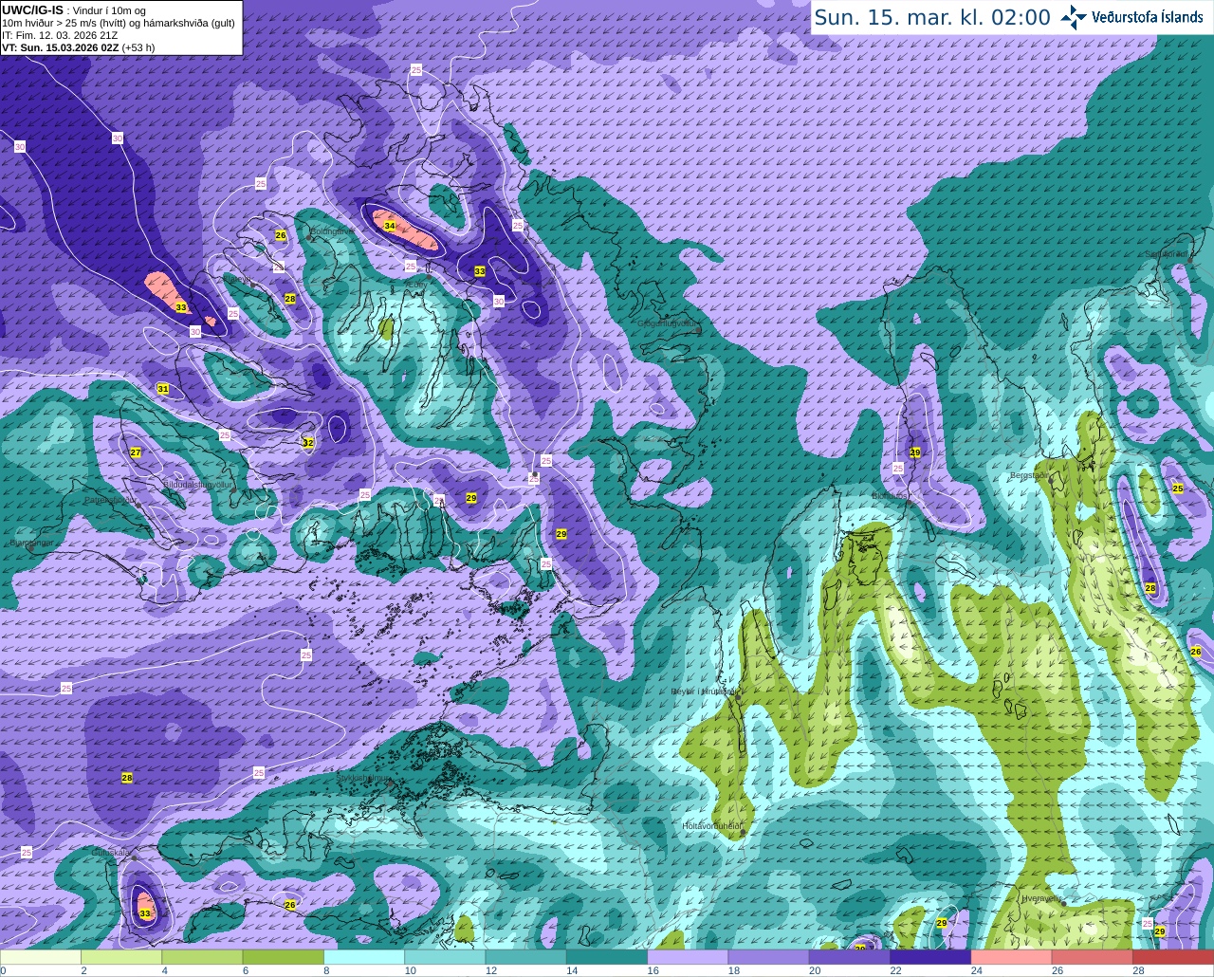
Task: Click the title line UWC/IG-IS Vindur í 10m
Action: [73, 9]
